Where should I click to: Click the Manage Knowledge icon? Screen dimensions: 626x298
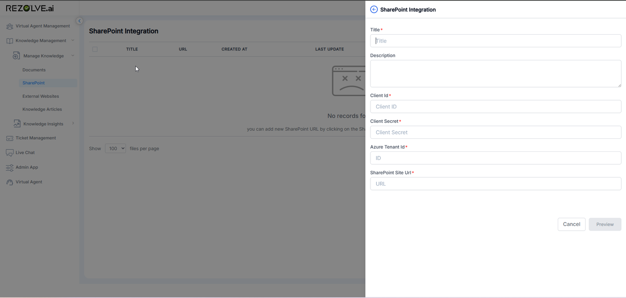coord(17,56)
